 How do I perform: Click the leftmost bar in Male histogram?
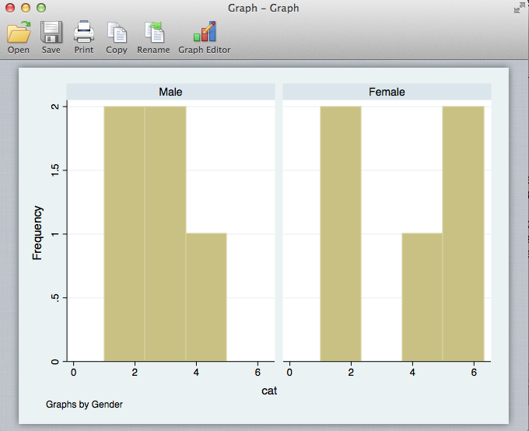[x=124, y=233]
